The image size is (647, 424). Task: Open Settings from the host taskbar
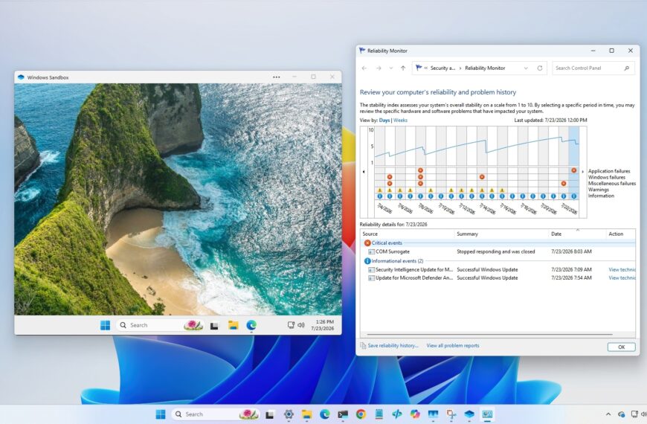(289, 414)
